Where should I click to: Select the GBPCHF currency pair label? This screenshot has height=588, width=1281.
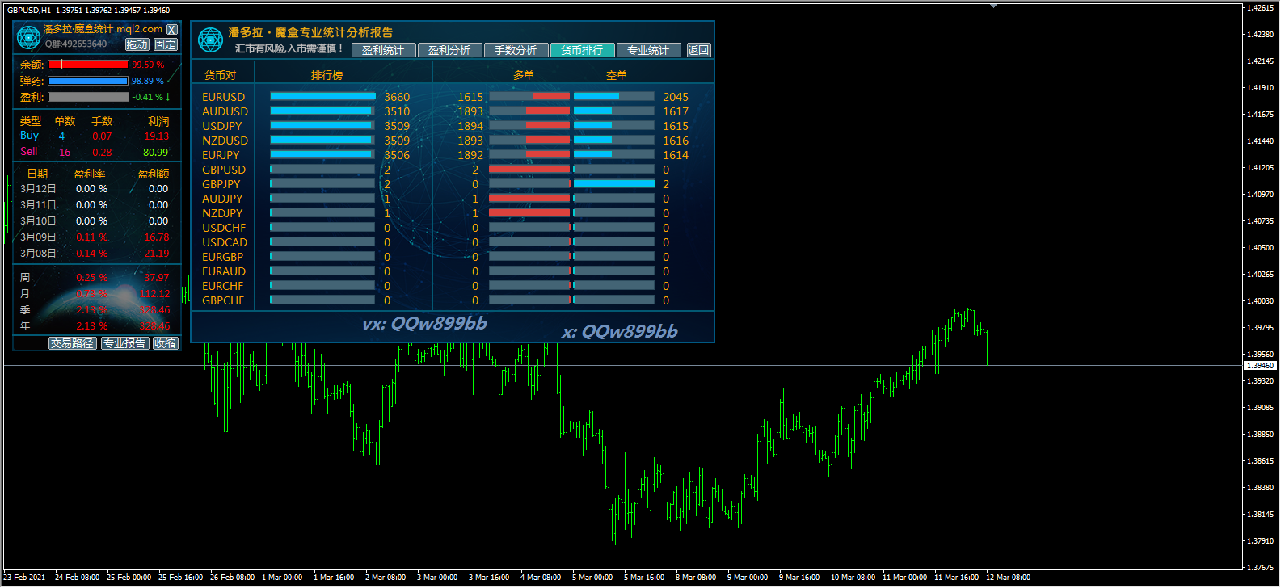pyautogui.click(x=223, y=300)
